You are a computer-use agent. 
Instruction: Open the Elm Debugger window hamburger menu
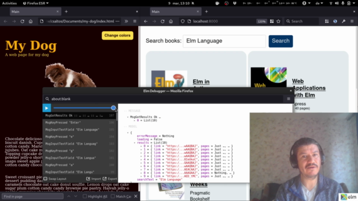click(289, 99)
